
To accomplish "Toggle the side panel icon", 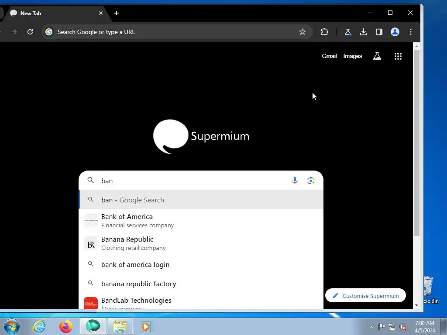I will 379,32.
